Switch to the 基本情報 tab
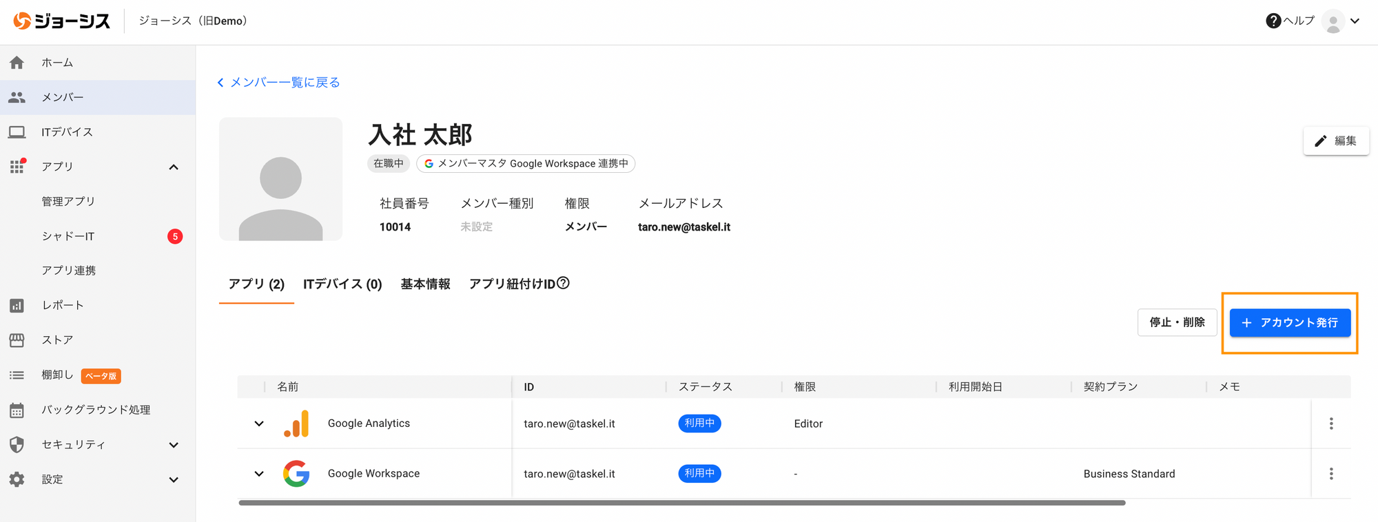Viewport: 1378px width, 522px height. (425, 284)
